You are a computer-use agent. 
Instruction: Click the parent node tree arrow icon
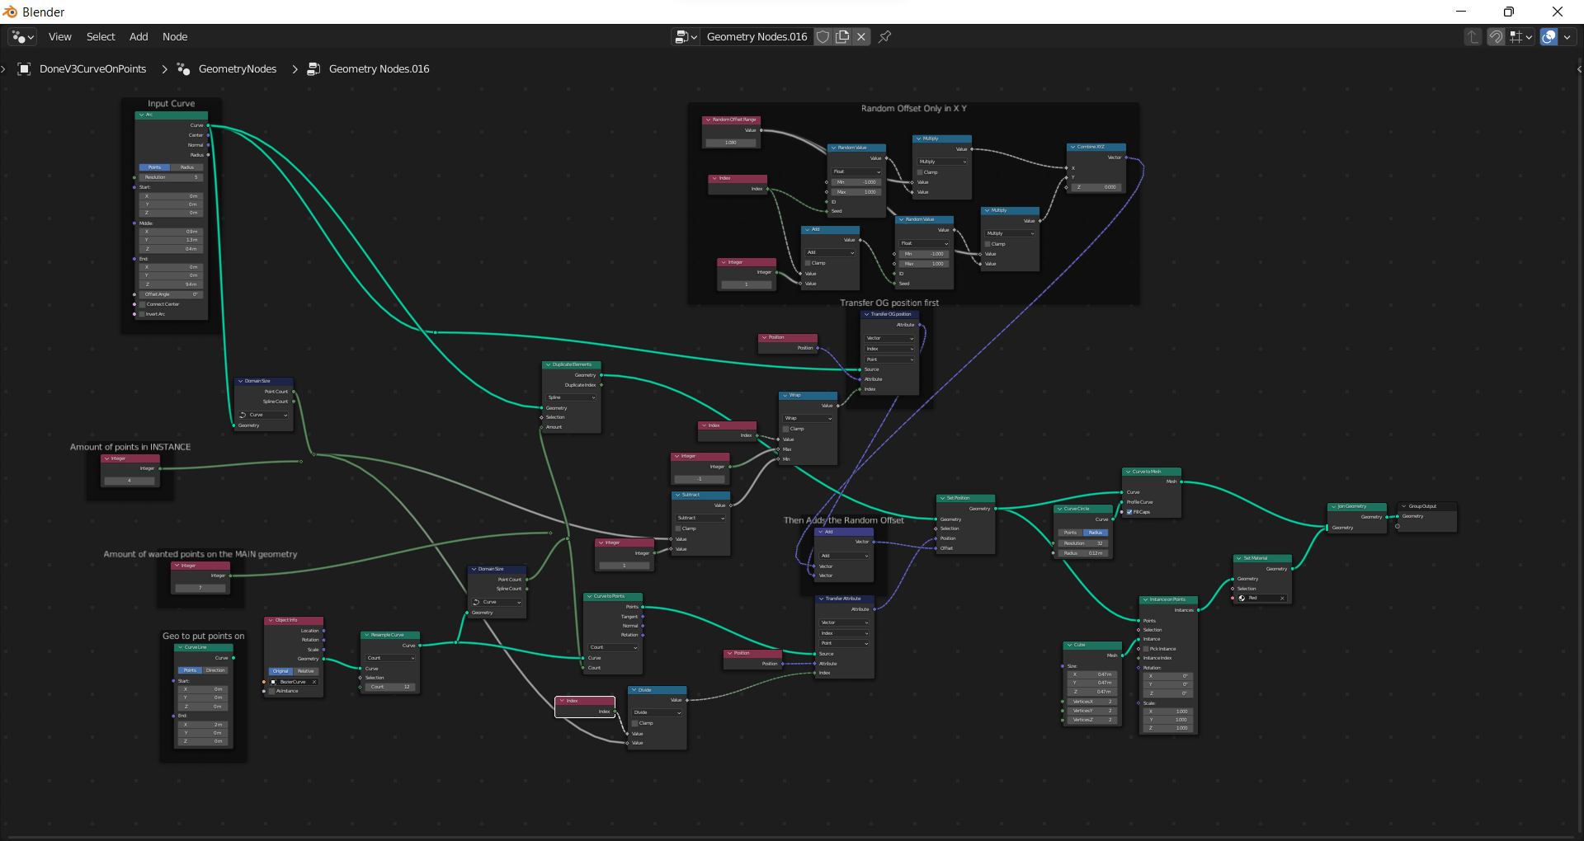pyautogui.click(x=1473, y=37)
